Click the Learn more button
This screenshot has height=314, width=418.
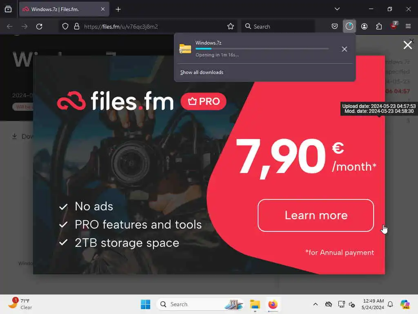pos(316,215)
